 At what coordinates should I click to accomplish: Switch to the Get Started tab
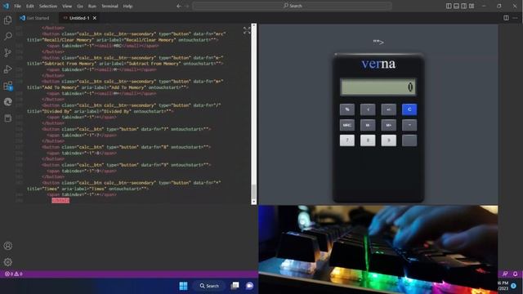tap(34, 18)
